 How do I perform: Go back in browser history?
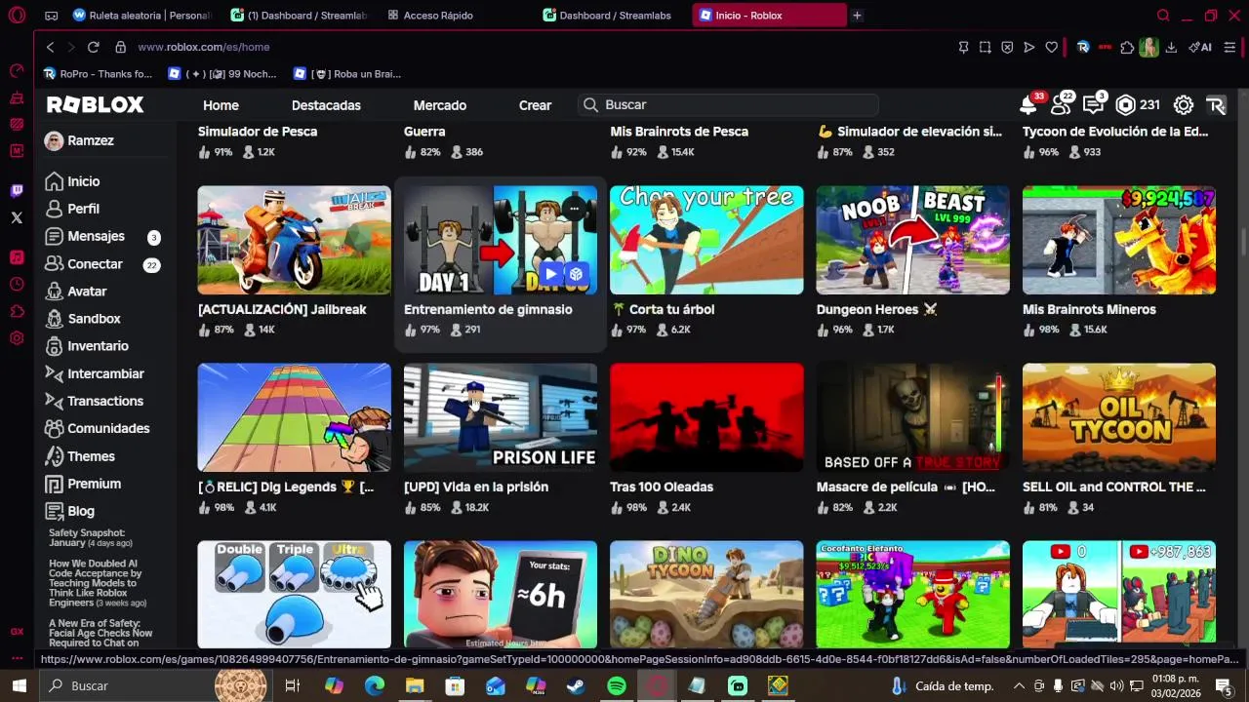pyautogui.click(x=50, y=47)
